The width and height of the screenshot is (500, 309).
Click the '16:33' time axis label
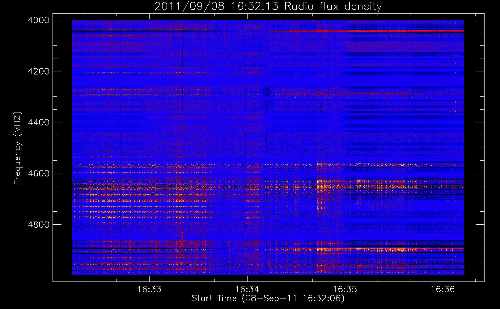pos(150,290)
